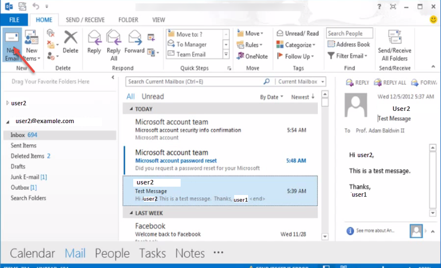Switch to the SEND / RECEIVE tab
The image size is (441, 268).
tap(84, 20)
